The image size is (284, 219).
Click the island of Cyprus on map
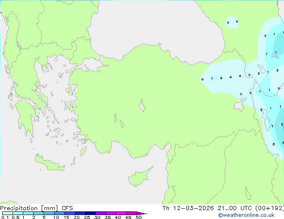pyautogui.click(x=139, y=177)
